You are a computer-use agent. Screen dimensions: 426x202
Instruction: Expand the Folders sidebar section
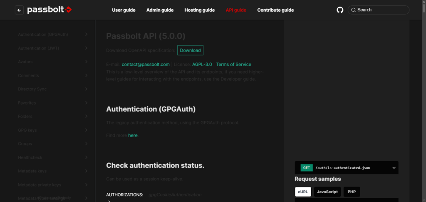click(x=53, y=116)
